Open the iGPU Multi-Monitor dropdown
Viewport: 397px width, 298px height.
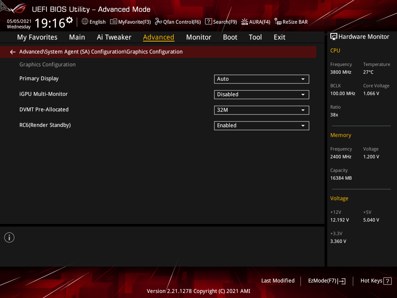262,95
